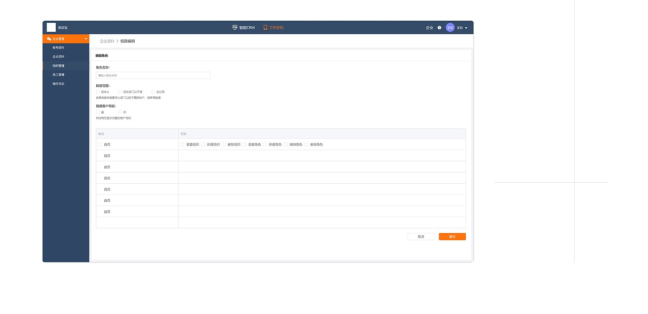Open 操作日志 in the sidebar

coord(66,84)
